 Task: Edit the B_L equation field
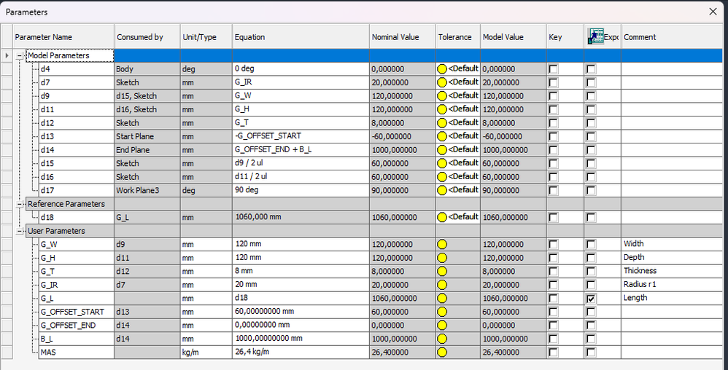(301, 339)
